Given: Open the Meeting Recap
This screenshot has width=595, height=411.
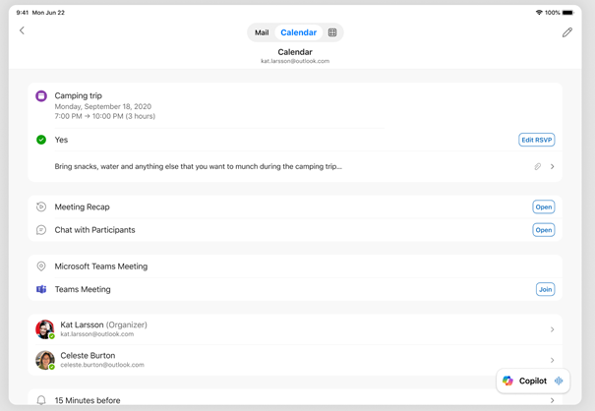Looking at the screenshot, I should [543, 207].
